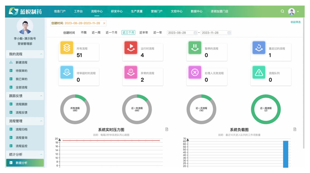Click the yellow 所有流程 stack icon
This screenshot has width=310, height=173.
coord(67,48)
